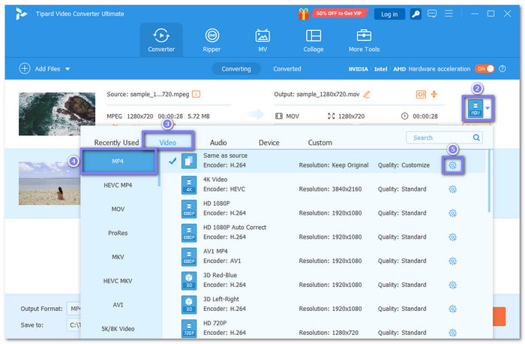Select HEVC MP4 format category

click(118, 185)
